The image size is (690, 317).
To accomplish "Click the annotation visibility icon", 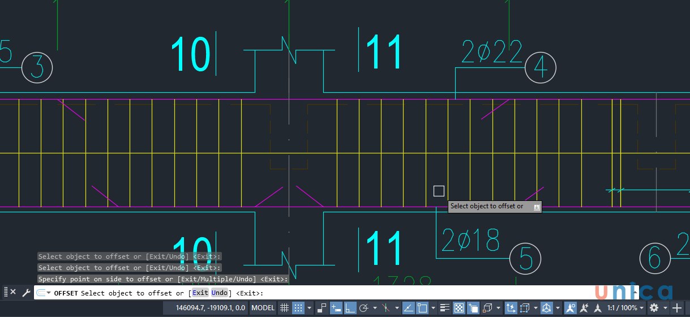I will (570, 308).
